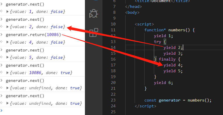Click the closing brace on line 19
The width and height of the screenshot is (223, 115).
coord(155,77)
